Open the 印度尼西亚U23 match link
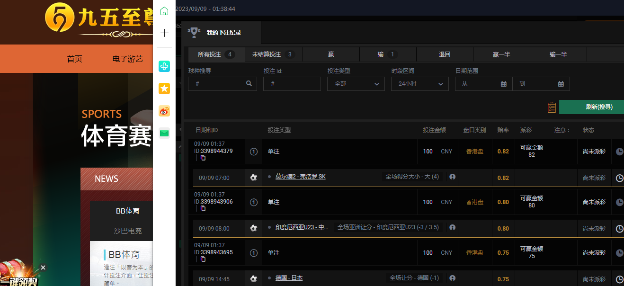The width and height of the screenshot is (624, 286). (x=302, y=227)
